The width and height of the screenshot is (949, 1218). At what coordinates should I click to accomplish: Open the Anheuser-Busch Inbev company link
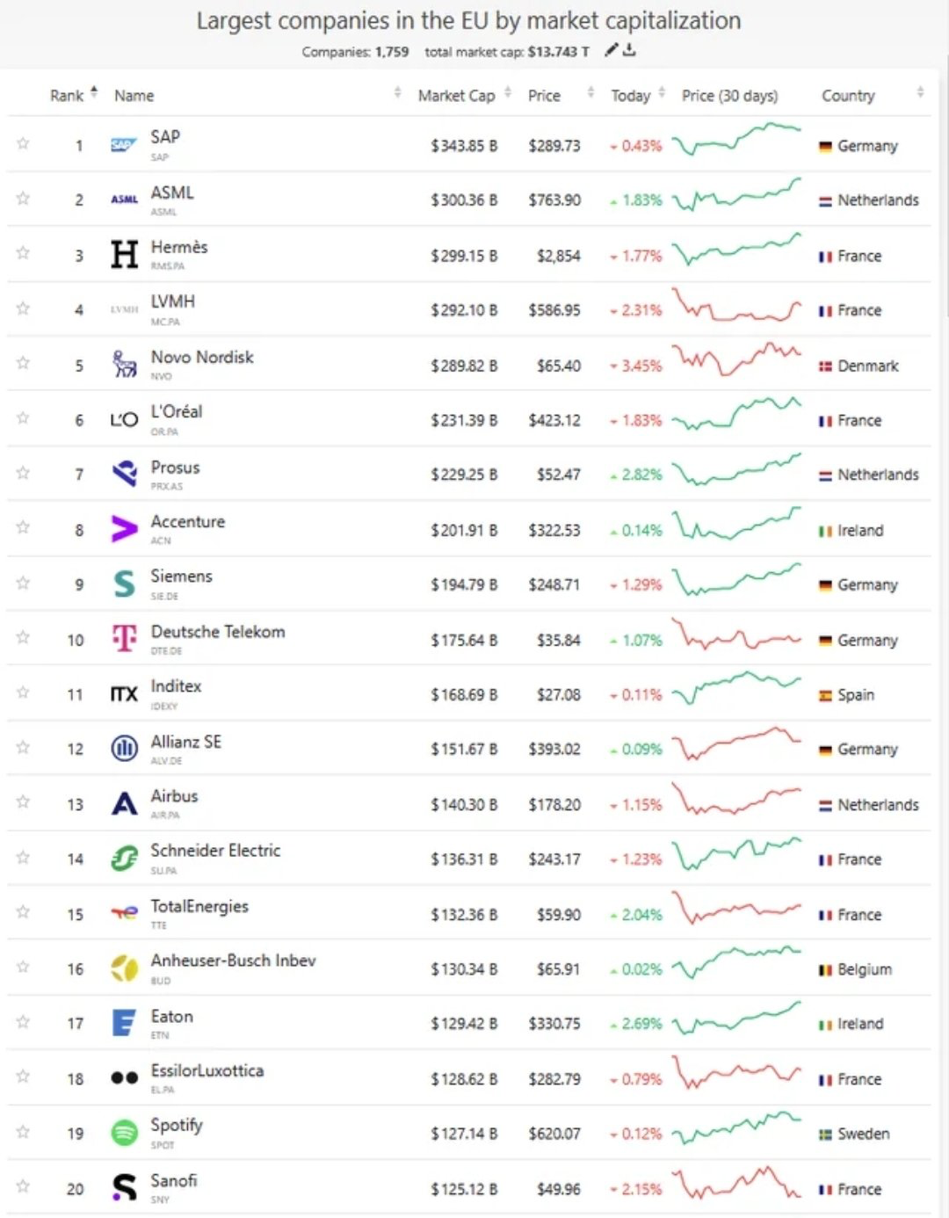point(233,960)
